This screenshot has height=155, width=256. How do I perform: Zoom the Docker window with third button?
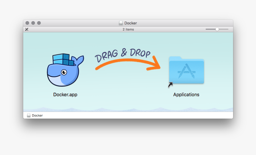tap(39, 23)
